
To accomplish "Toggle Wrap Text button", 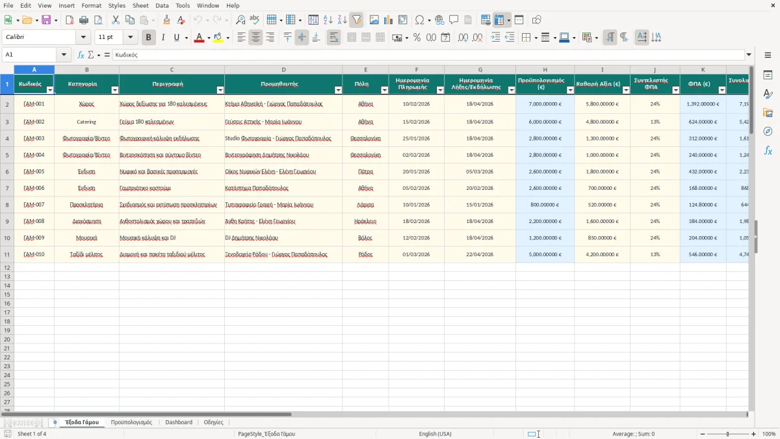I will [334, 38].
